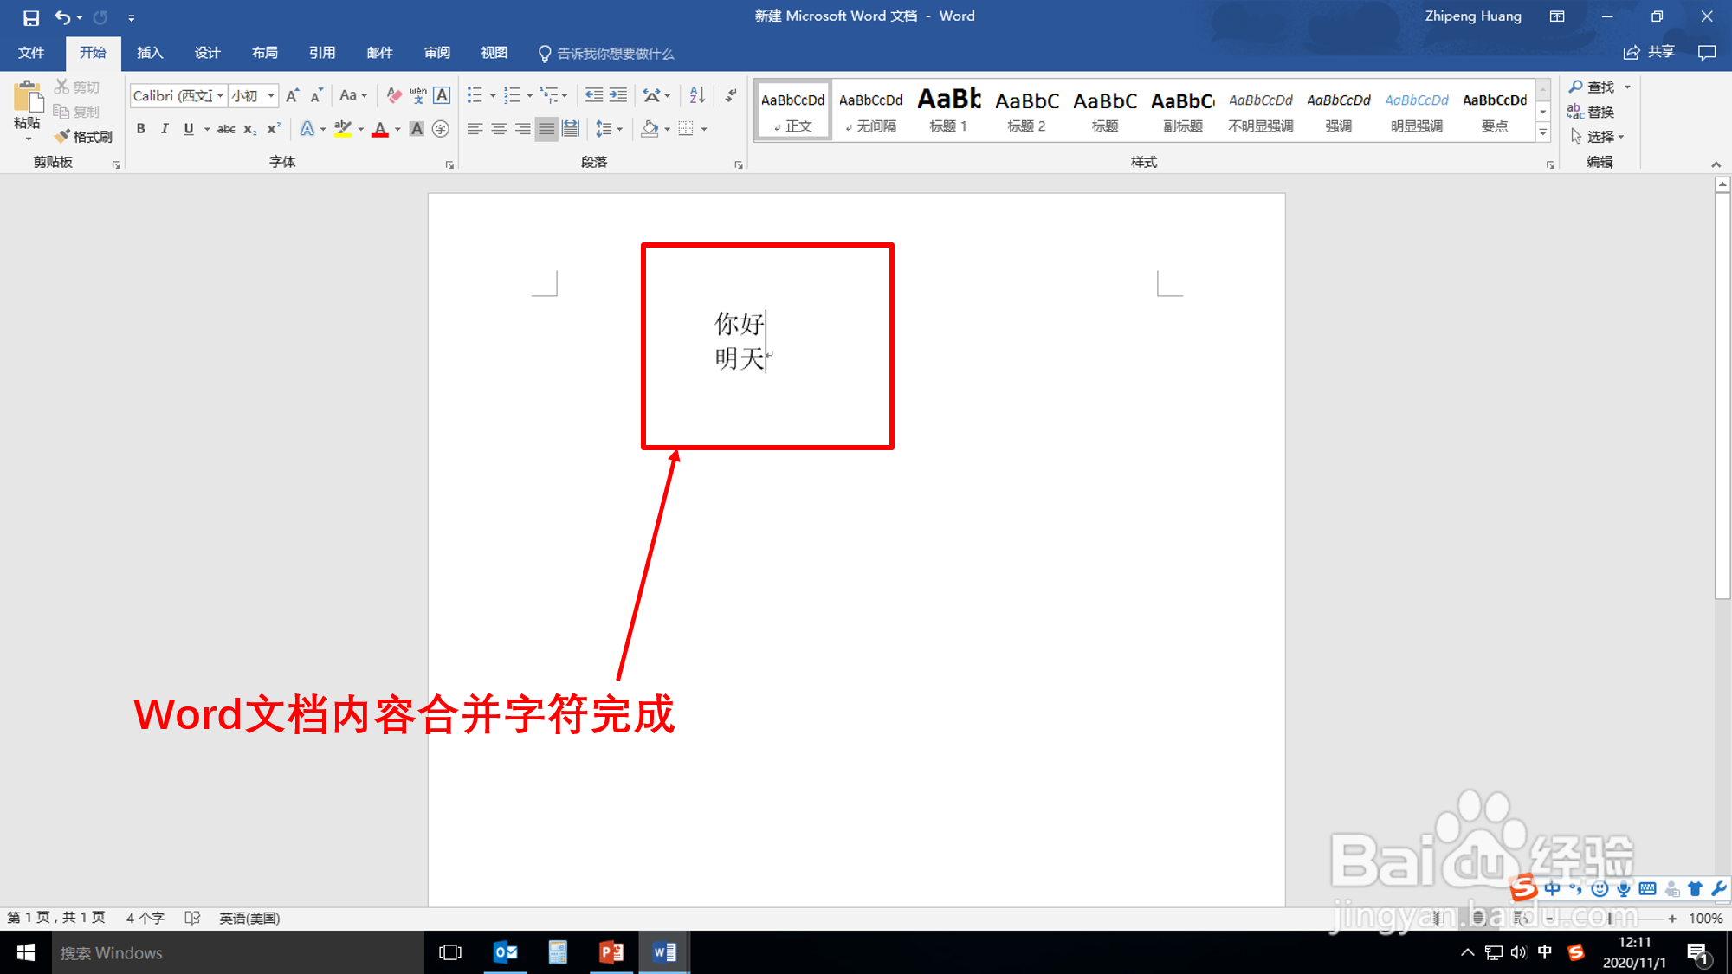The width and height of the screenshot is (1732, 974).
Task: Click the Increase Font Size icon
Action: pos(292,95)
